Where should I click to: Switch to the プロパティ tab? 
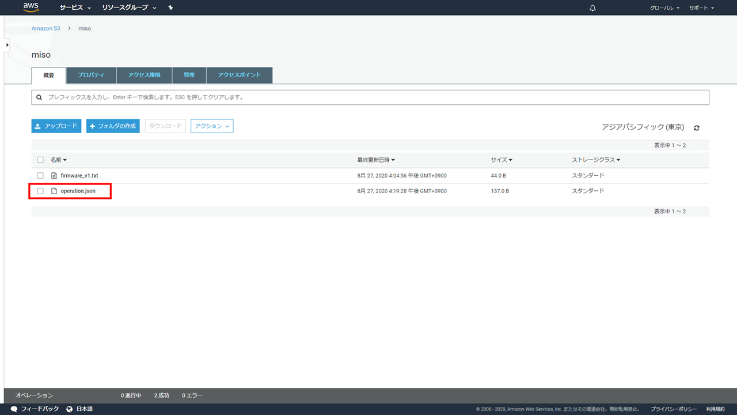pos(91,76)
